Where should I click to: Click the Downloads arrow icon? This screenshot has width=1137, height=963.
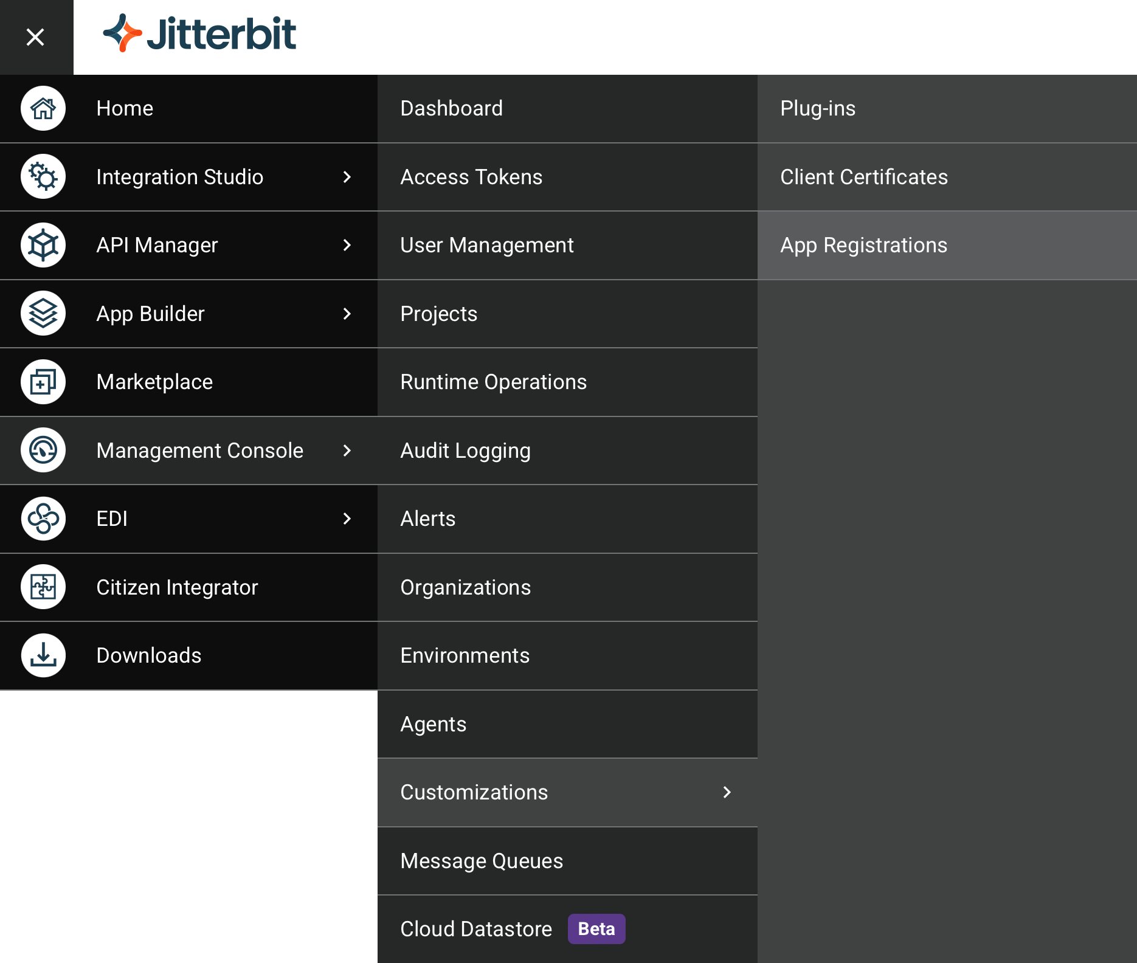(x=43, y=655)
